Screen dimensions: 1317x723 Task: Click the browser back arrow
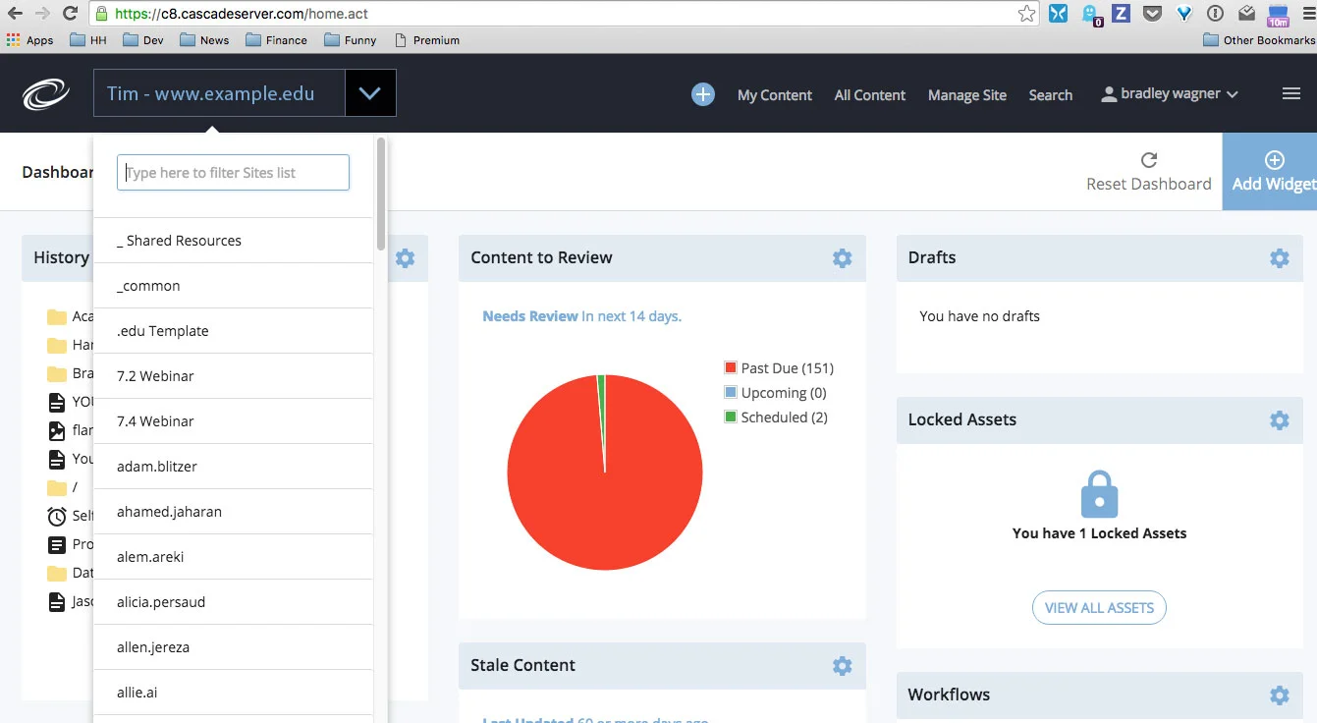point(15,14)
